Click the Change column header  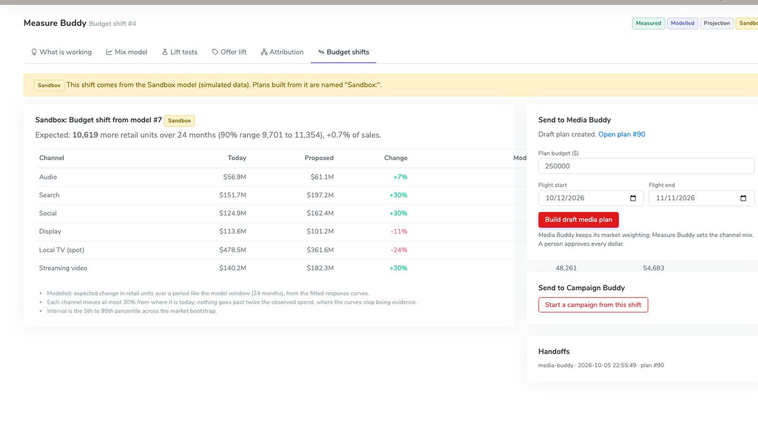[x=396, y=158]
